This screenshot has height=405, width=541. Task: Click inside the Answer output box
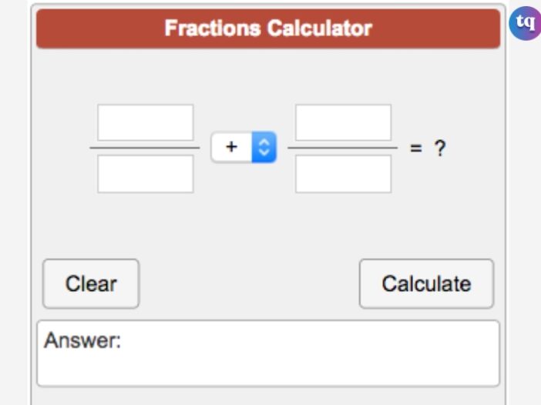pos(268,353)
